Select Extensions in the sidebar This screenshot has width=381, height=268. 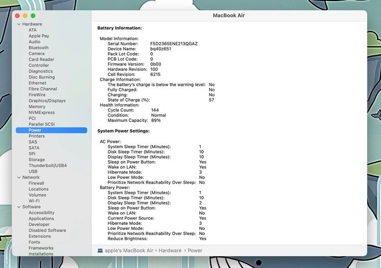[x=40, y=236]
